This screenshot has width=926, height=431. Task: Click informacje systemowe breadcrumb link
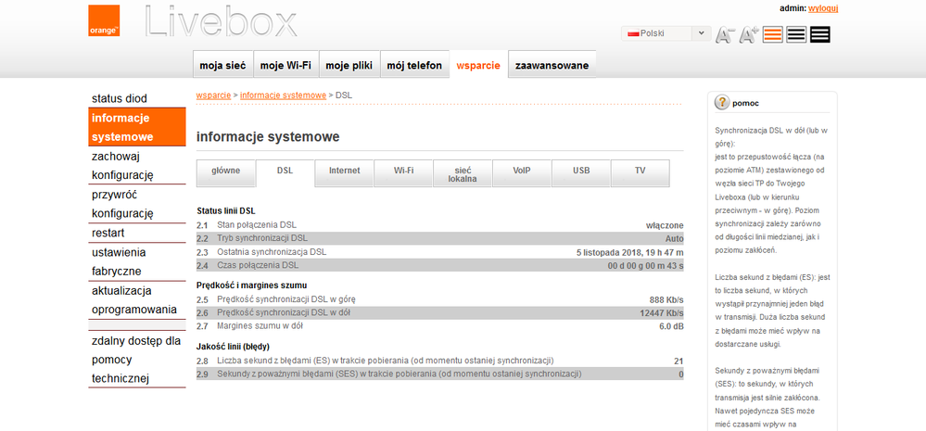283,95
